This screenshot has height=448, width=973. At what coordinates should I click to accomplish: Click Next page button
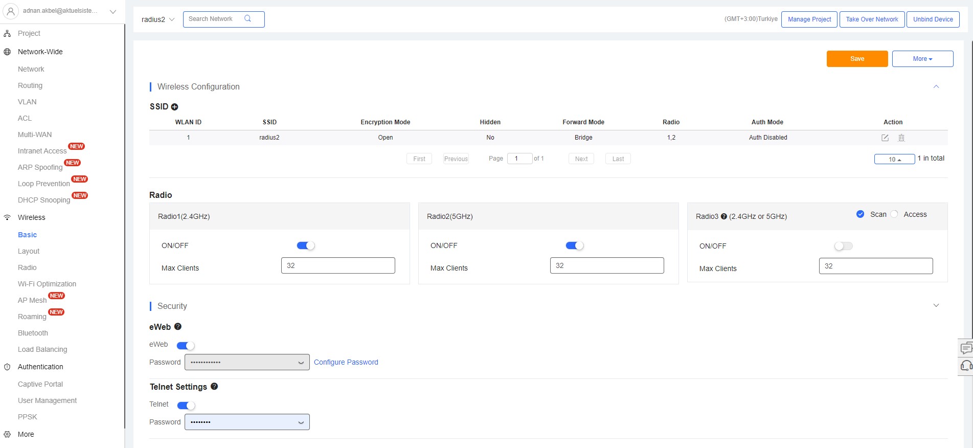[x=581, y=159]
